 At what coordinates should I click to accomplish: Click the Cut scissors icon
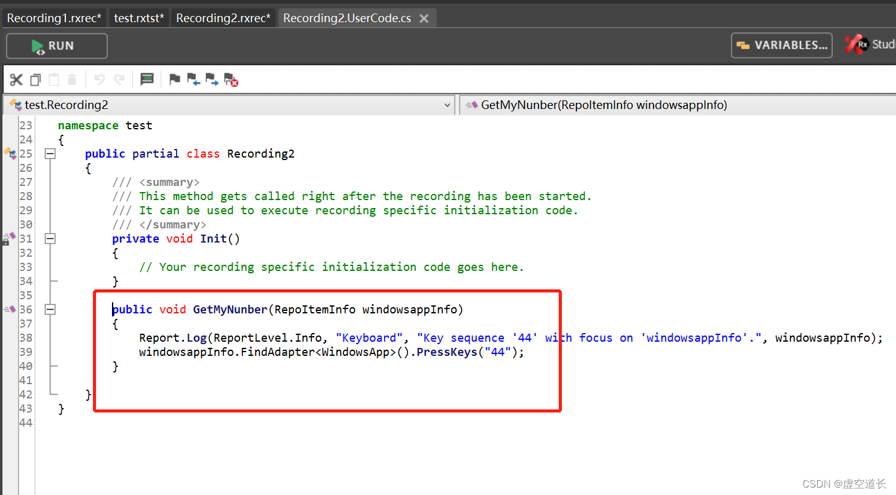pos(16,79)
